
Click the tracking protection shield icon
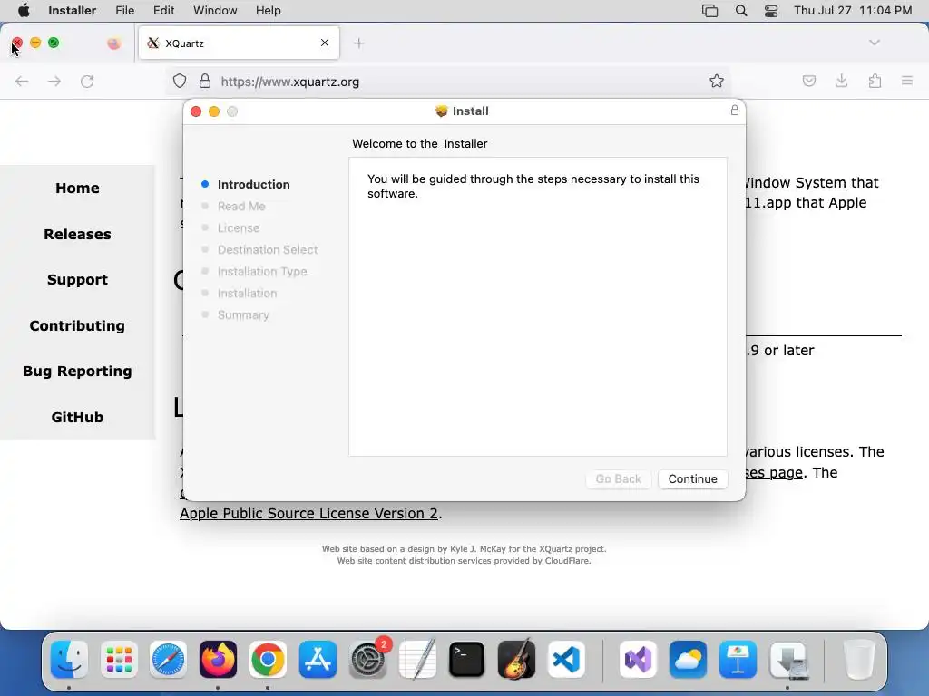point(180,81)
